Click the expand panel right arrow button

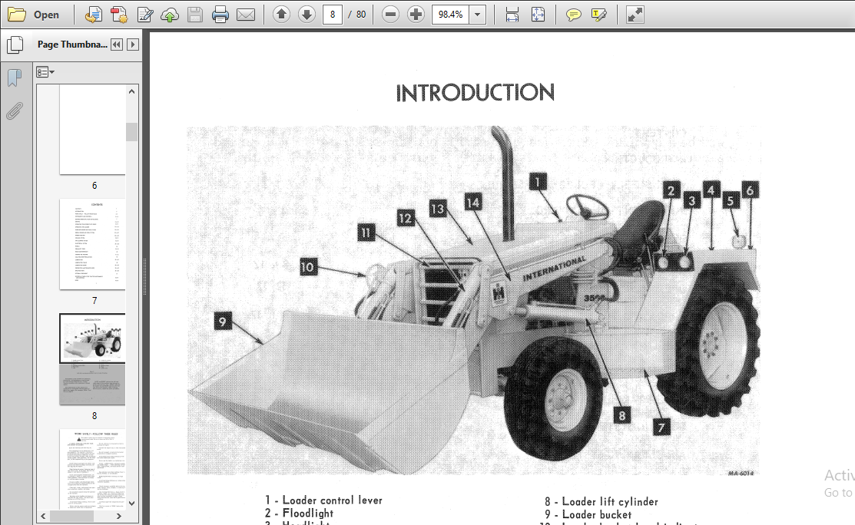(132, 45)
